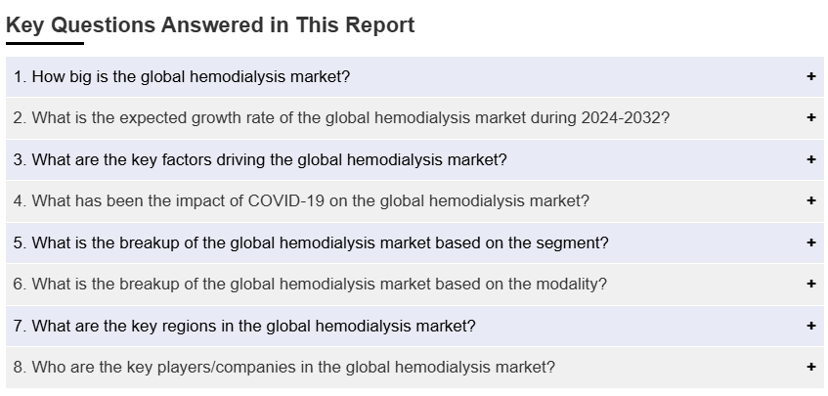This screenshot has height=396, width=828.
Task: Click plus icon next to key factors question
Action: pos(811,159)
